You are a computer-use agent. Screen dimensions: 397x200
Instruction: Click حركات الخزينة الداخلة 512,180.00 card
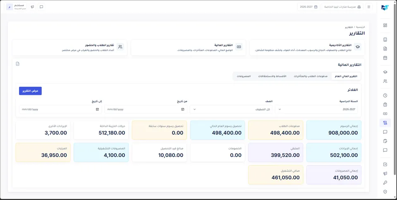tap(101, 130)
